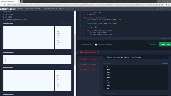171x96 pixels.
Task: Close the Sparse Arrays browser tab
Action: (18, 2)
